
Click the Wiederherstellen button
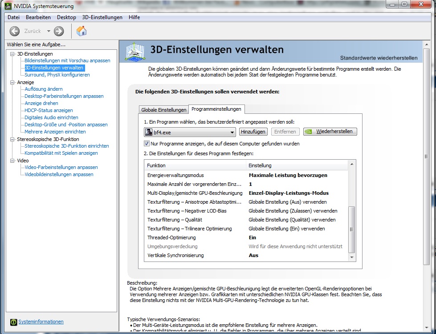[330, 132]
